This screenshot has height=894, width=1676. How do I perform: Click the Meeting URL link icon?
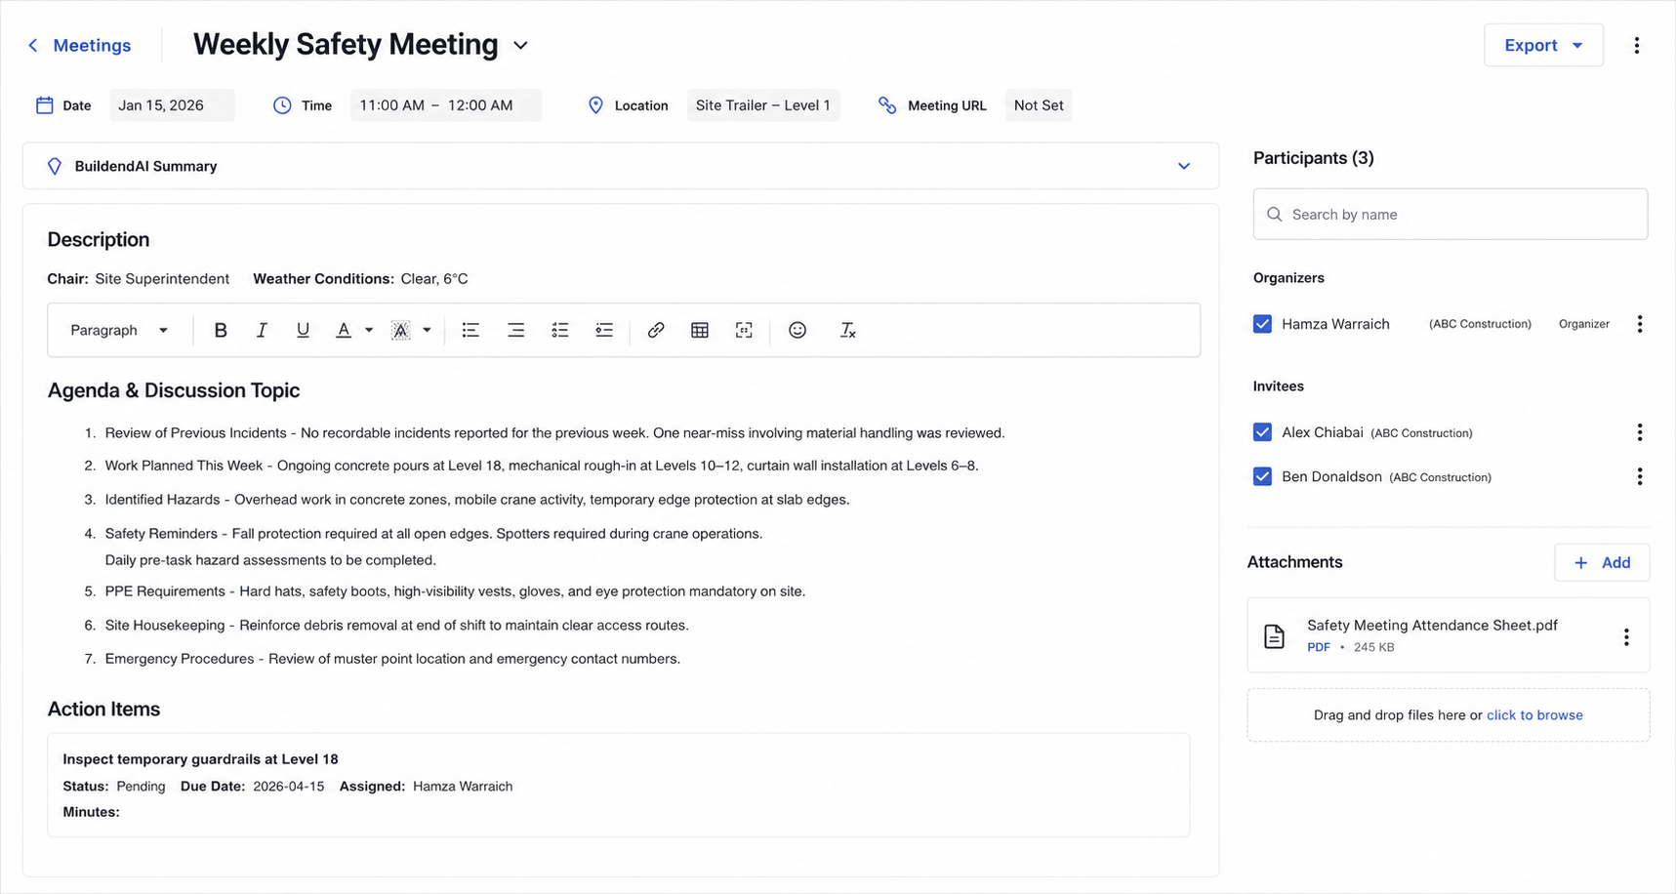click(887, 105)
